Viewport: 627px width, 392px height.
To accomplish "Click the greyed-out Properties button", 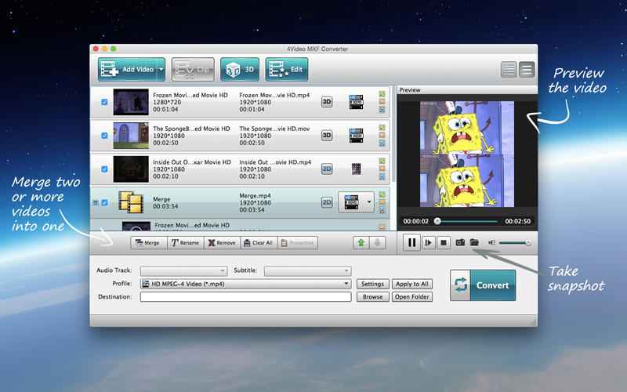I will click(297, 243).
